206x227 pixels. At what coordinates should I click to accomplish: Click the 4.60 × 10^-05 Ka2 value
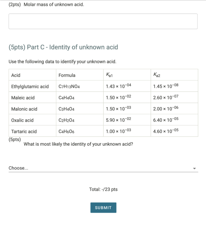pyautogui.click(x=166, y=131)
